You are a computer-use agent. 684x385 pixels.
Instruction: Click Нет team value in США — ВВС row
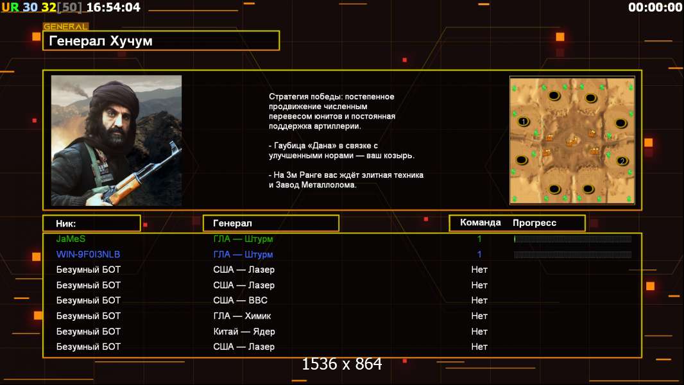click(479, 300)
